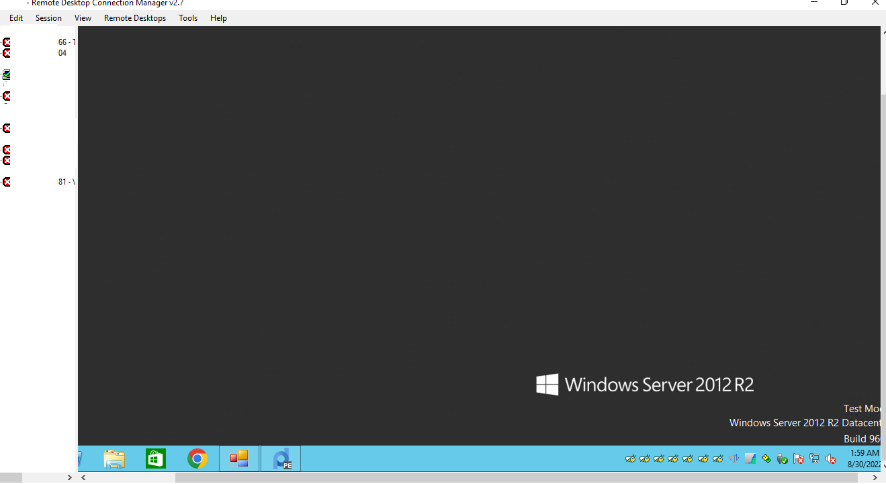
Task: Open Action Center flag icon
Action: pos(799,458)
